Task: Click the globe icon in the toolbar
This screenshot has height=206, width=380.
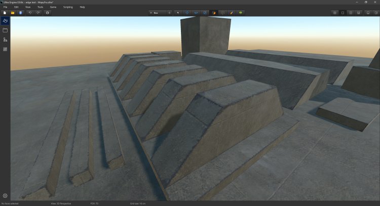Action: coord(48,13)
